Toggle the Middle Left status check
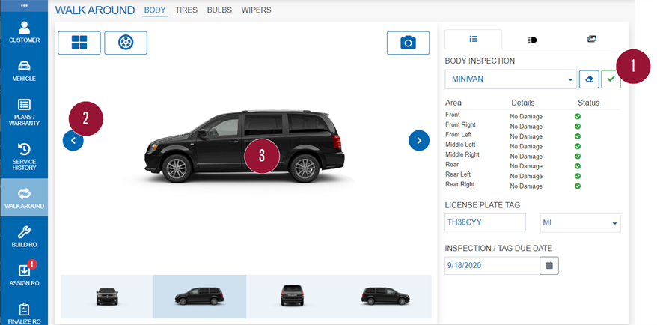 point(578,146)
